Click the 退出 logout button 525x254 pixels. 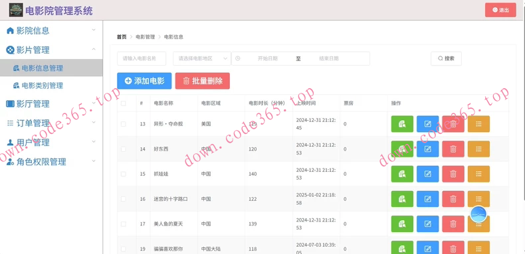click(500, 10)
